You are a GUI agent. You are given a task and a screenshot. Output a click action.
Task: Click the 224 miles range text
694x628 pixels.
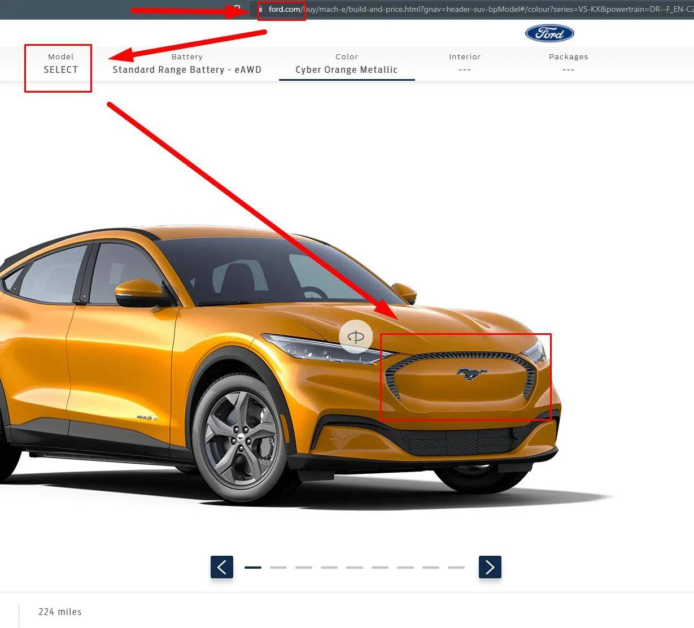point(60,612)
